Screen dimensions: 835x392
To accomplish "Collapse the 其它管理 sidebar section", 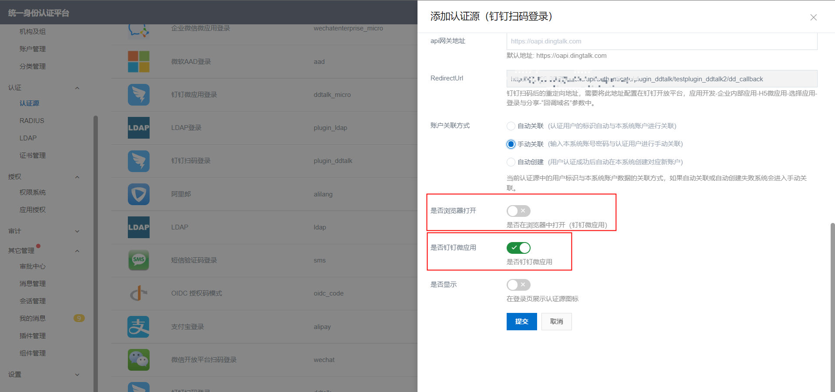I will coord(77,251).
